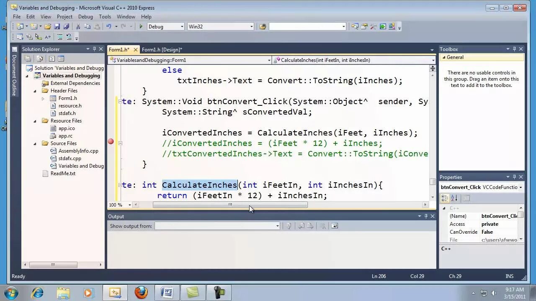Open the File menu
536x301 pixels.
point(17,17)
